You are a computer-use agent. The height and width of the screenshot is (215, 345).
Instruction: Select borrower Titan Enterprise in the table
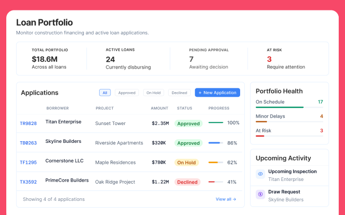(63, 122)
